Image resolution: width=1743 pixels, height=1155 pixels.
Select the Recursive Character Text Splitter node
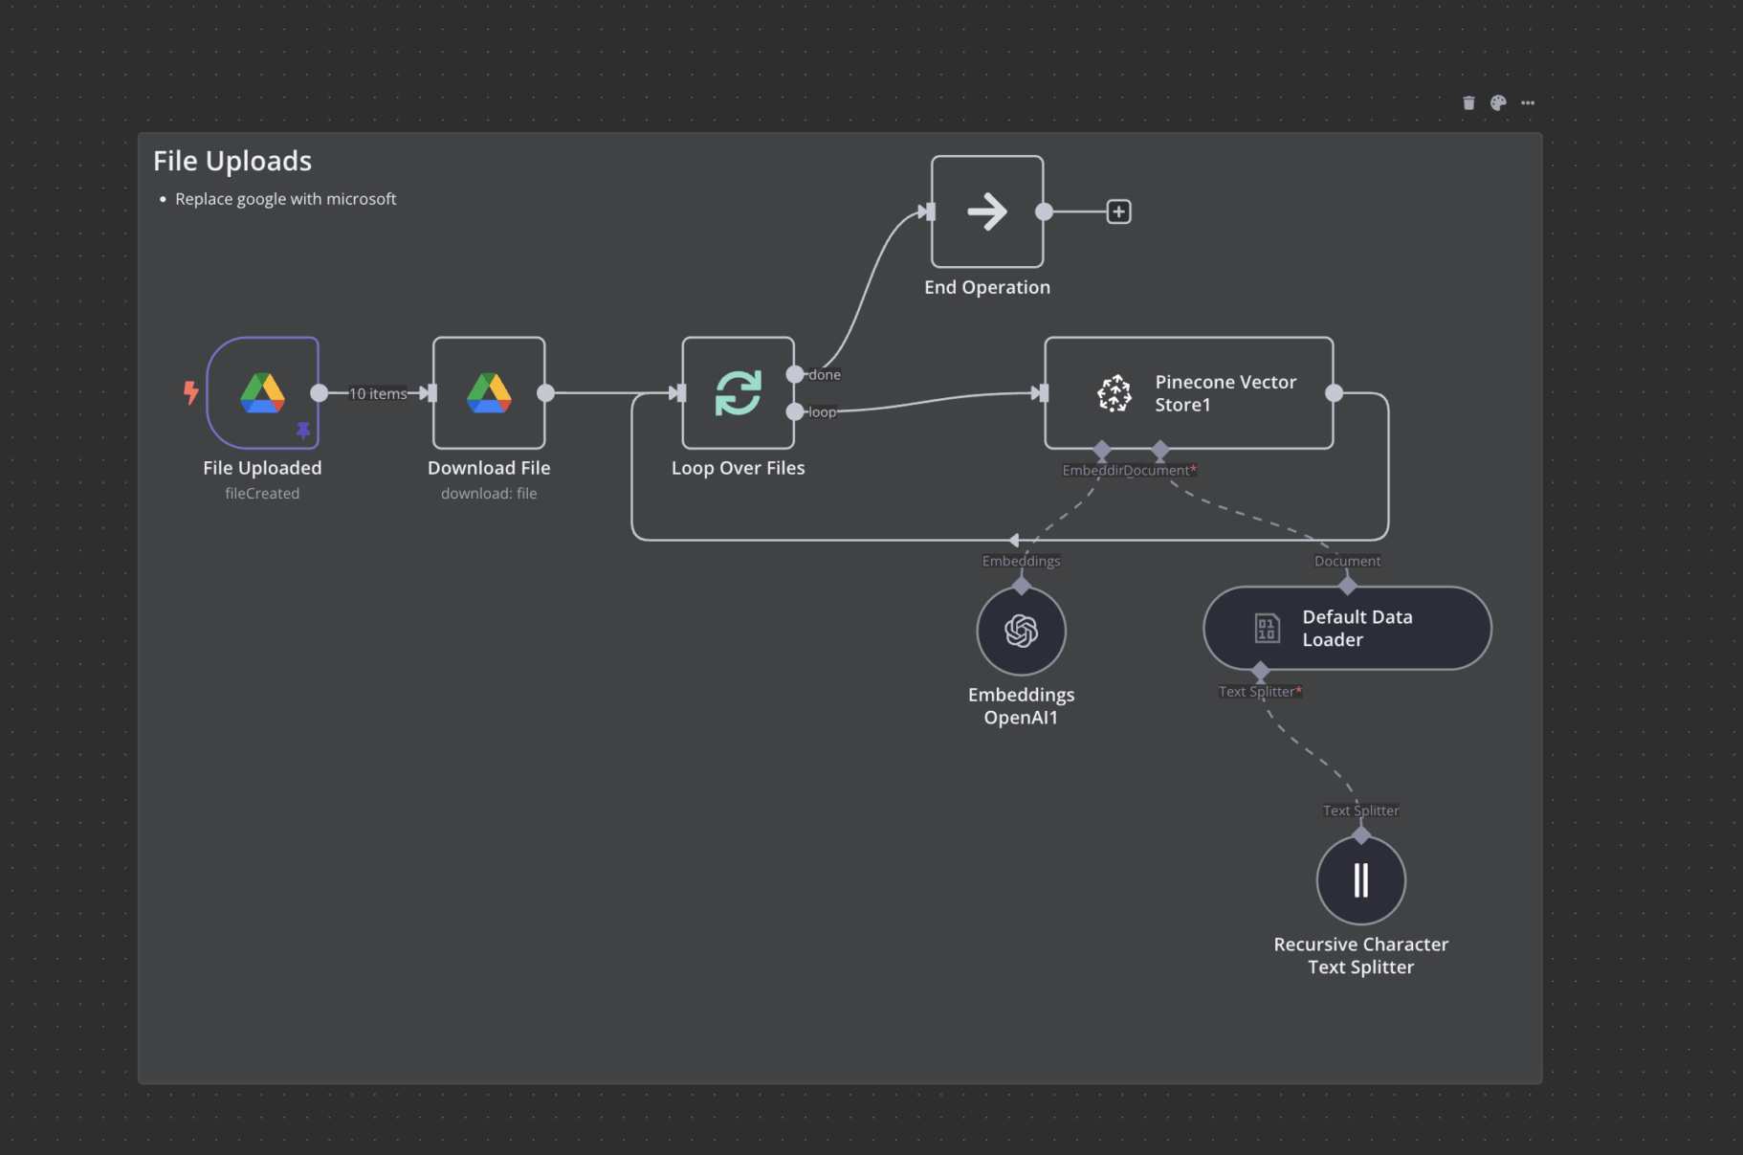(x=1360, y=879)
